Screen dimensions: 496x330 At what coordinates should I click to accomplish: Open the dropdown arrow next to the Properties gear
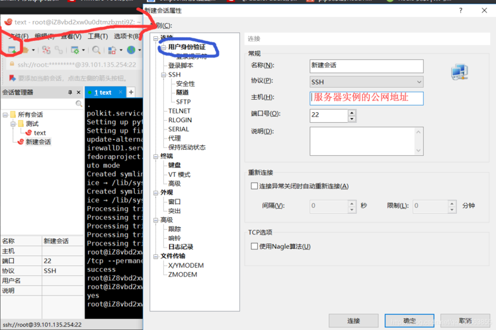(83, 50)
